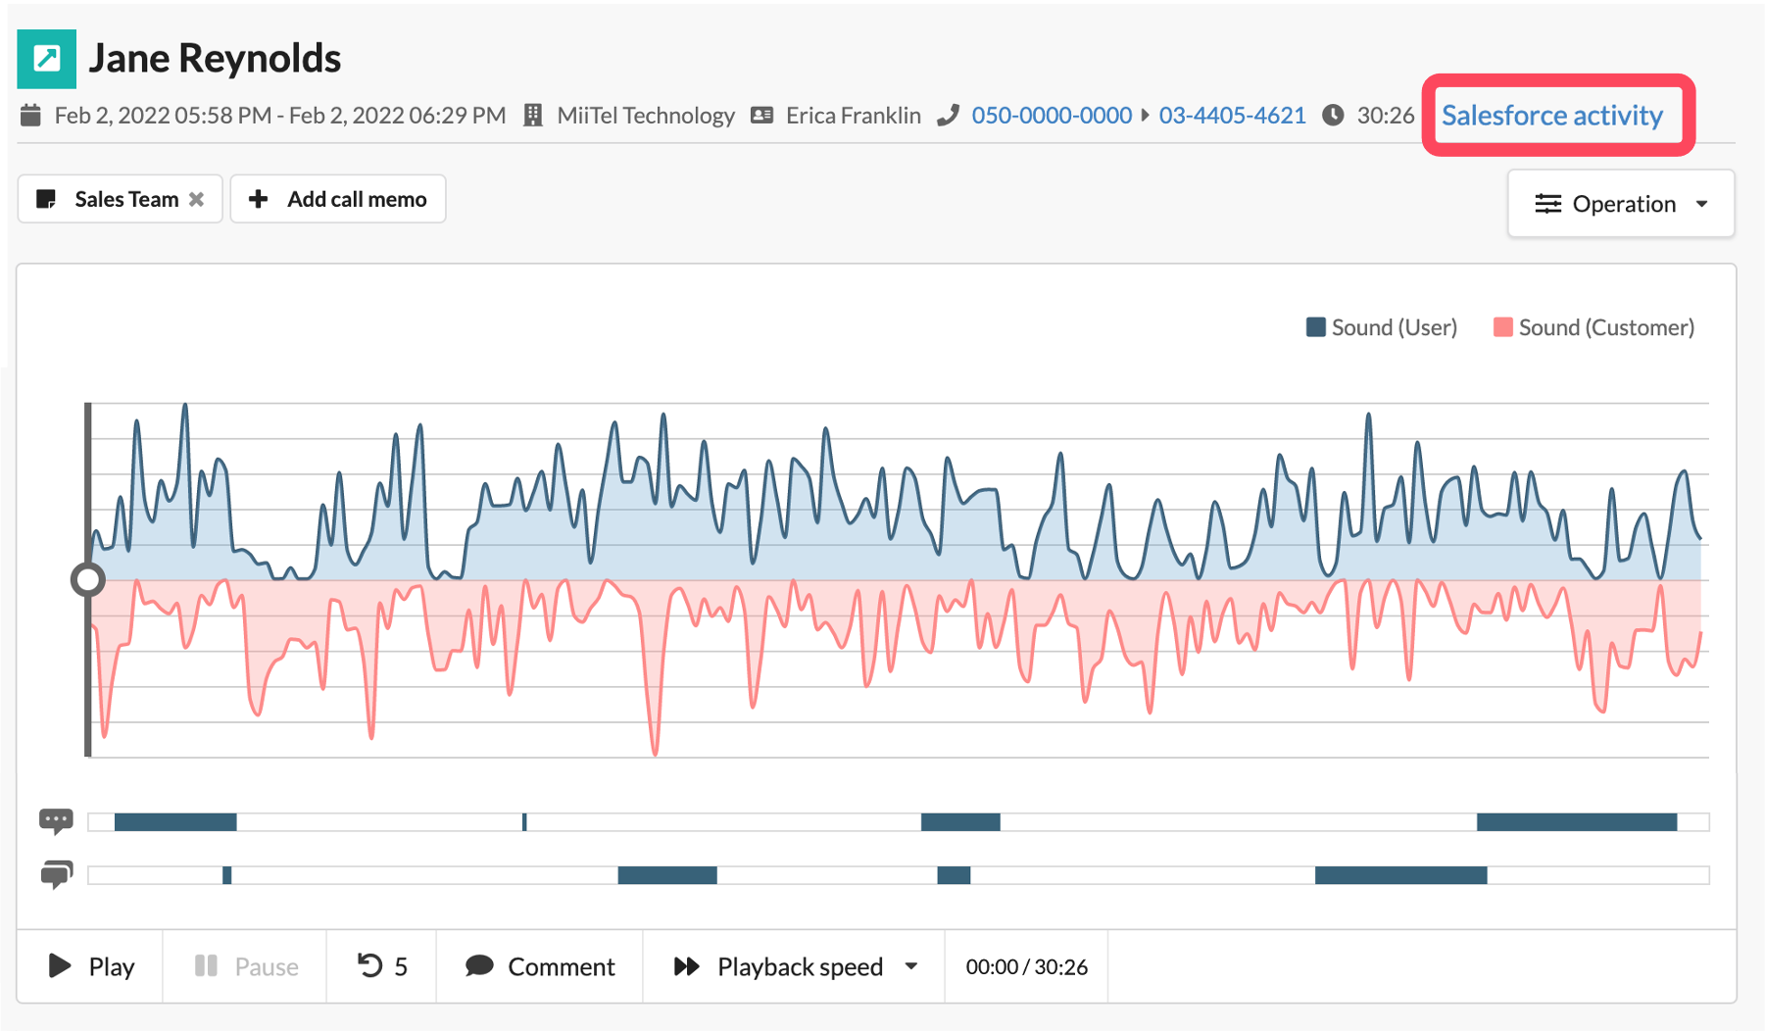
Task: Select the waveform playhead circle handle
Action: (88, 580)
